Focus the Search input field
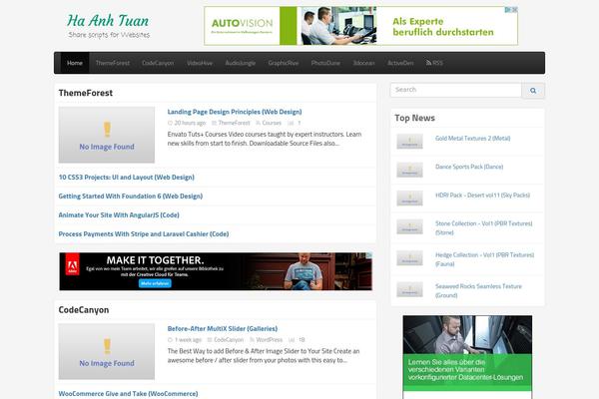The width and height of the screenshot is (599, 399). tap(456, 90)
